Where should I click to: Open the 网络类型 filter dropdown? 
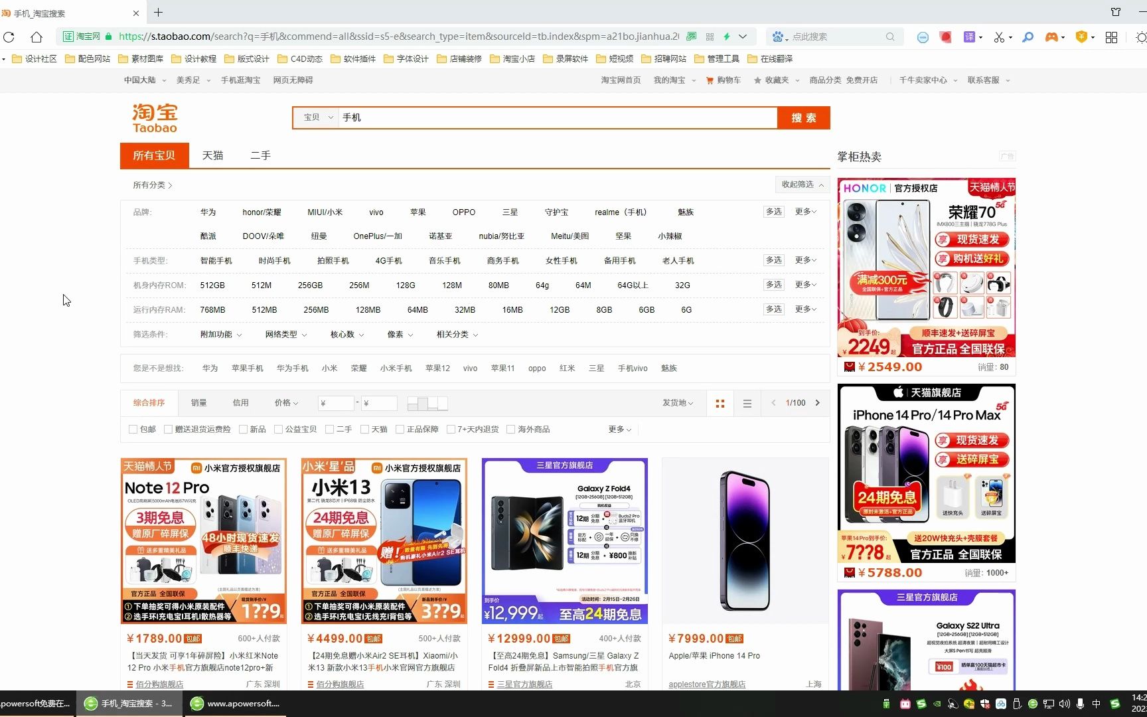coord(285,335)
